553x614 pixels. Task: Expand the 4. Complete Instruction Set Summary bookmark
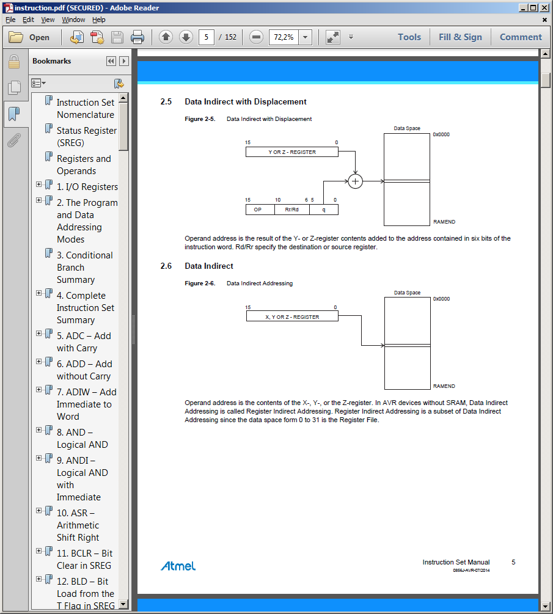(38, 293)
